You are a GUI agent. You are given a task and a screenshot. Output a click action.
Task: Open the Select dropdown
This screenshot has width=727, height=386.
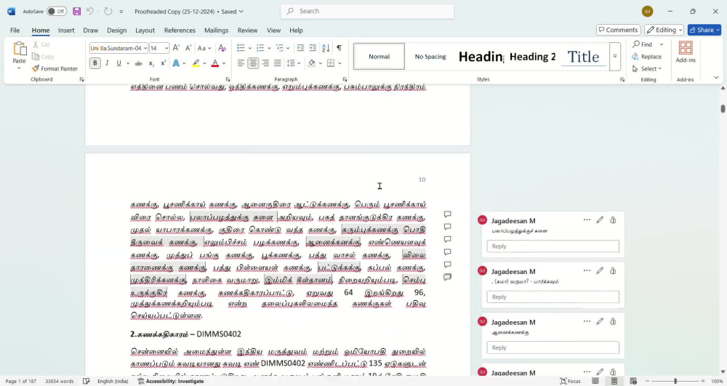(646, 68)
